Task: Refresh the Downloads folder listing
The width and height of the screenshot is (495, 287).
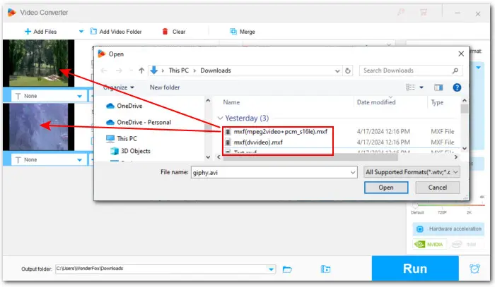Action: pos(349,71)
